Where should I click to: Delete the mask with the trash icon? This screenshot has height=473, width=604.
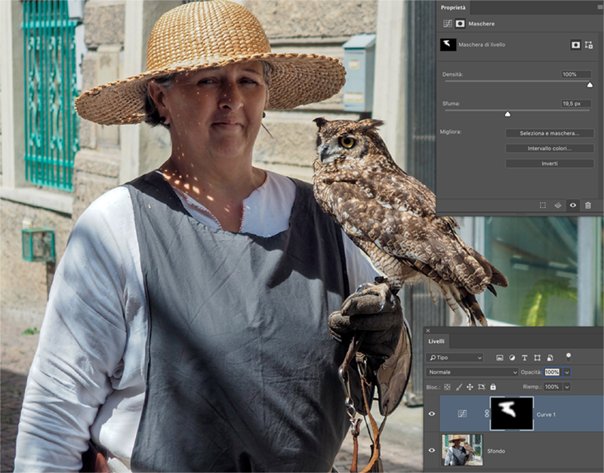pyautogui.click(x=588, y=205)
